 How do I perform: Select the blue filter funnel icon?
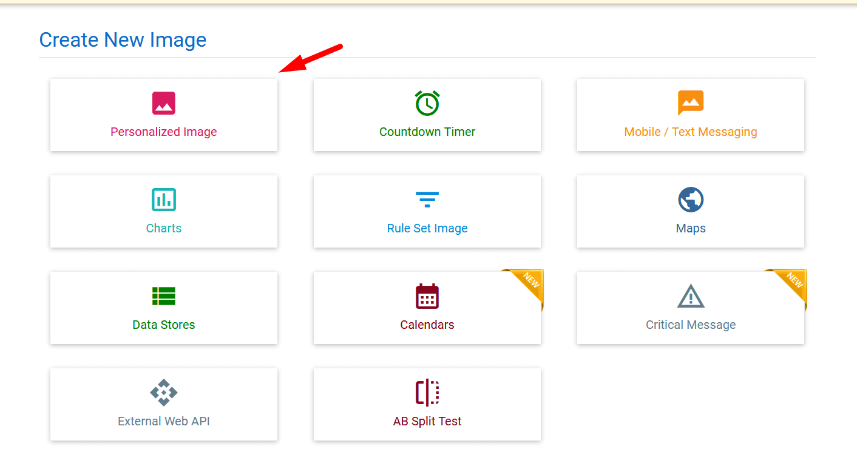[427, 200]
